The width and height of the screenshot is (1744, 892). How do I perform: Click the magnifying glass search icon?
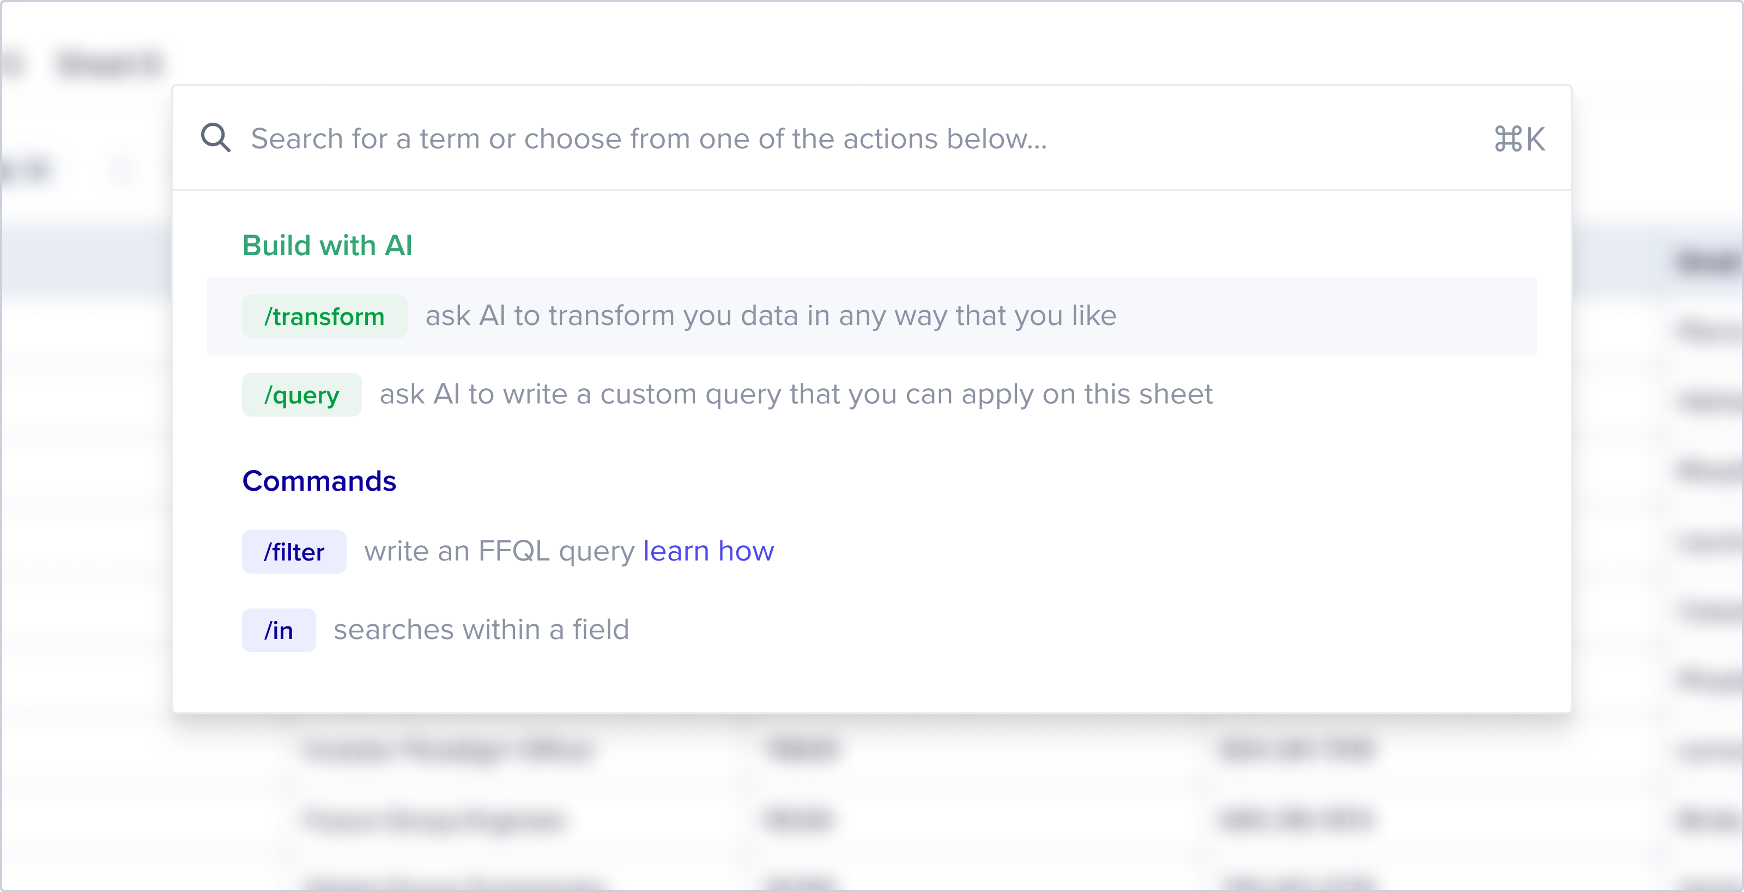[x=215, y=138]
